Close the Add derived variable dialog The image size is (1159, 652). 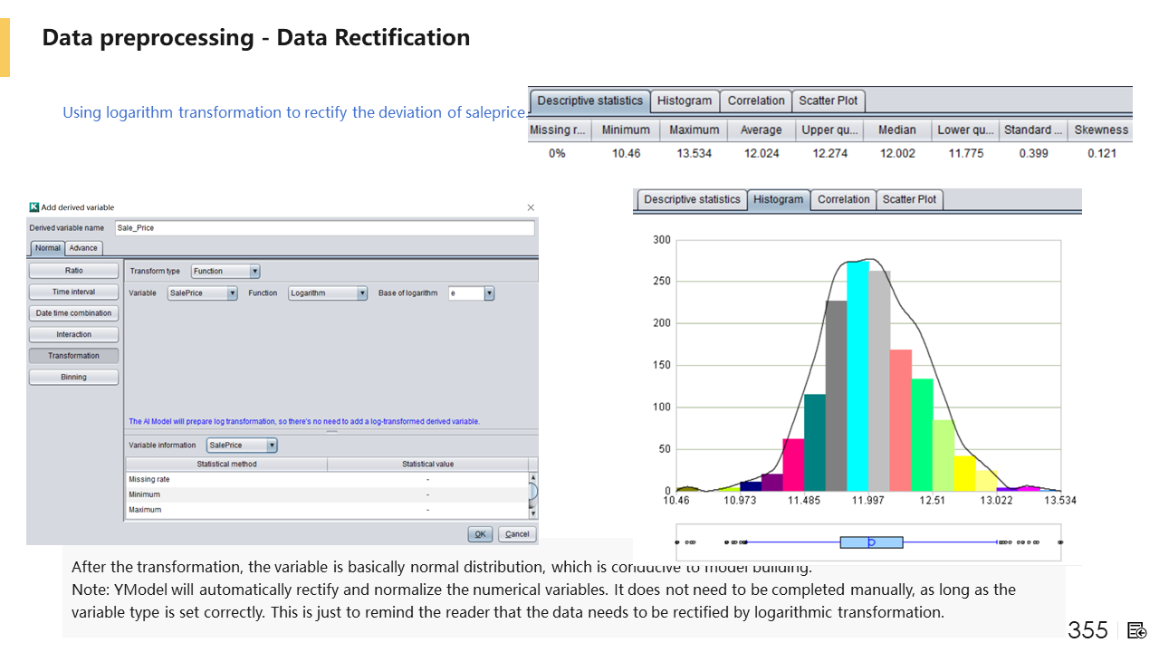click(531, 207)
